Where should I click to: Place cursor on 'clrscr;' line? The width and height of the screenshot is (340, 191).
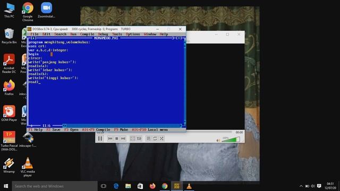click(36, 58)
